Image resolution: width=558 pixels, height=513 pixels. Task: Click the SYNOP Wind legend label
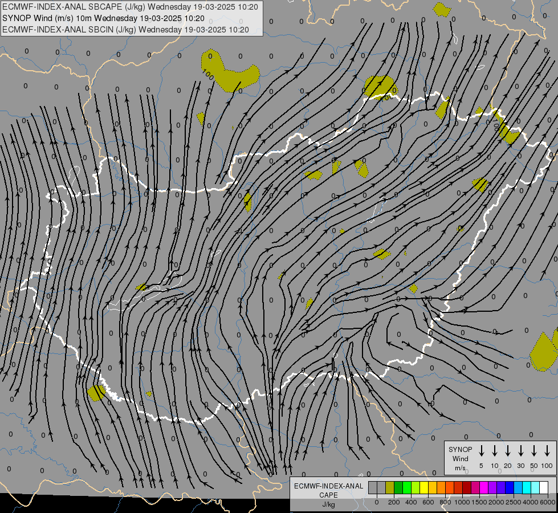click(460, 454)
